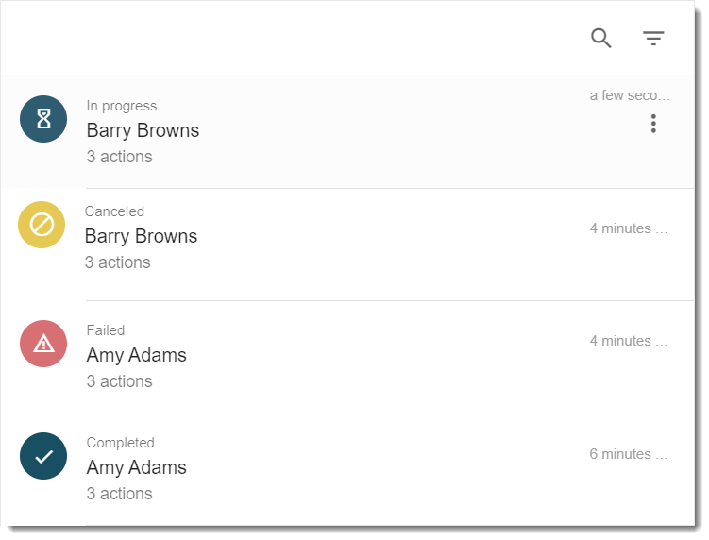
Task: Click the 'a few seco...' timestamp
Action: [x=630, y=95]
